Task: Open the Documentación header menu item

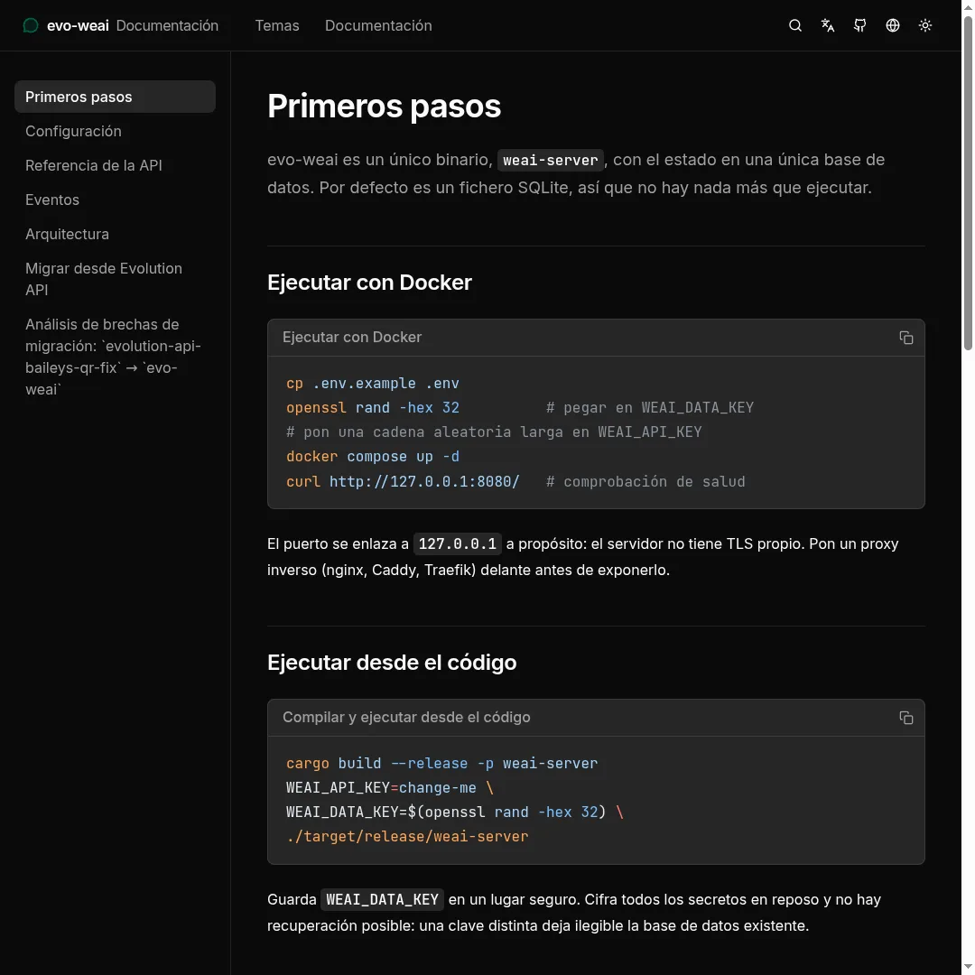Action: coord(378,25)
